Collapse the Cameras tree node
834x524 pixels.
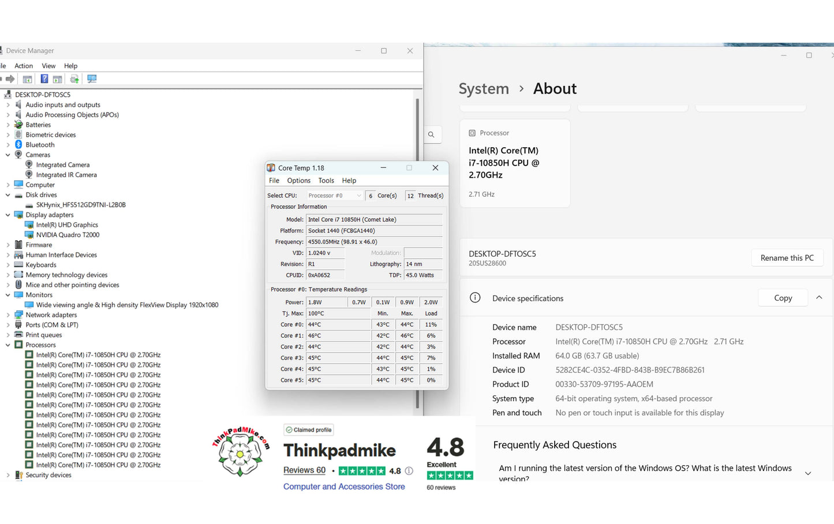pos(8,155)
